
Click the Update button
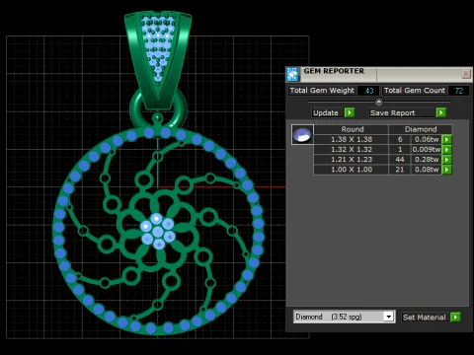click(x=328, y=112)
